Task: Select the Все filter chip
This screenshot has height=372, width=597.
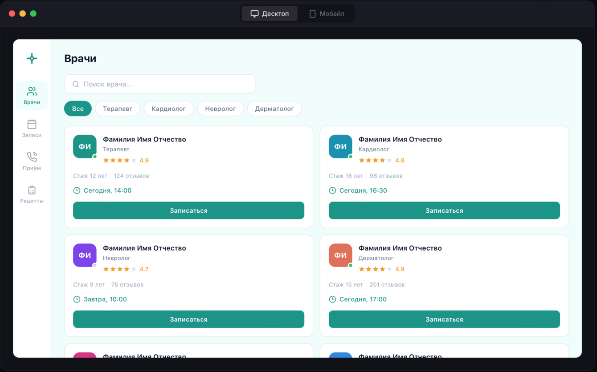Action: point(78,109)
